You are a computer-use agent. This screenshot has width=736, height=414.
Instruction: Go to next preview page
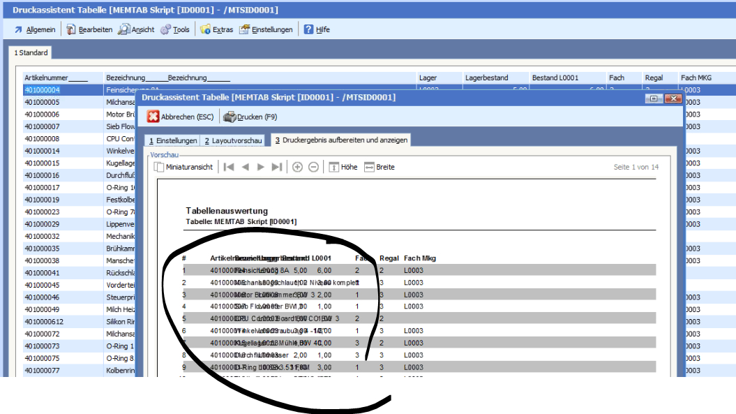coord(261,167)
